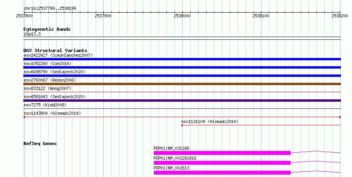Click red start marker of nsv1131104
The image size is (352, 177).
[182, 125]
